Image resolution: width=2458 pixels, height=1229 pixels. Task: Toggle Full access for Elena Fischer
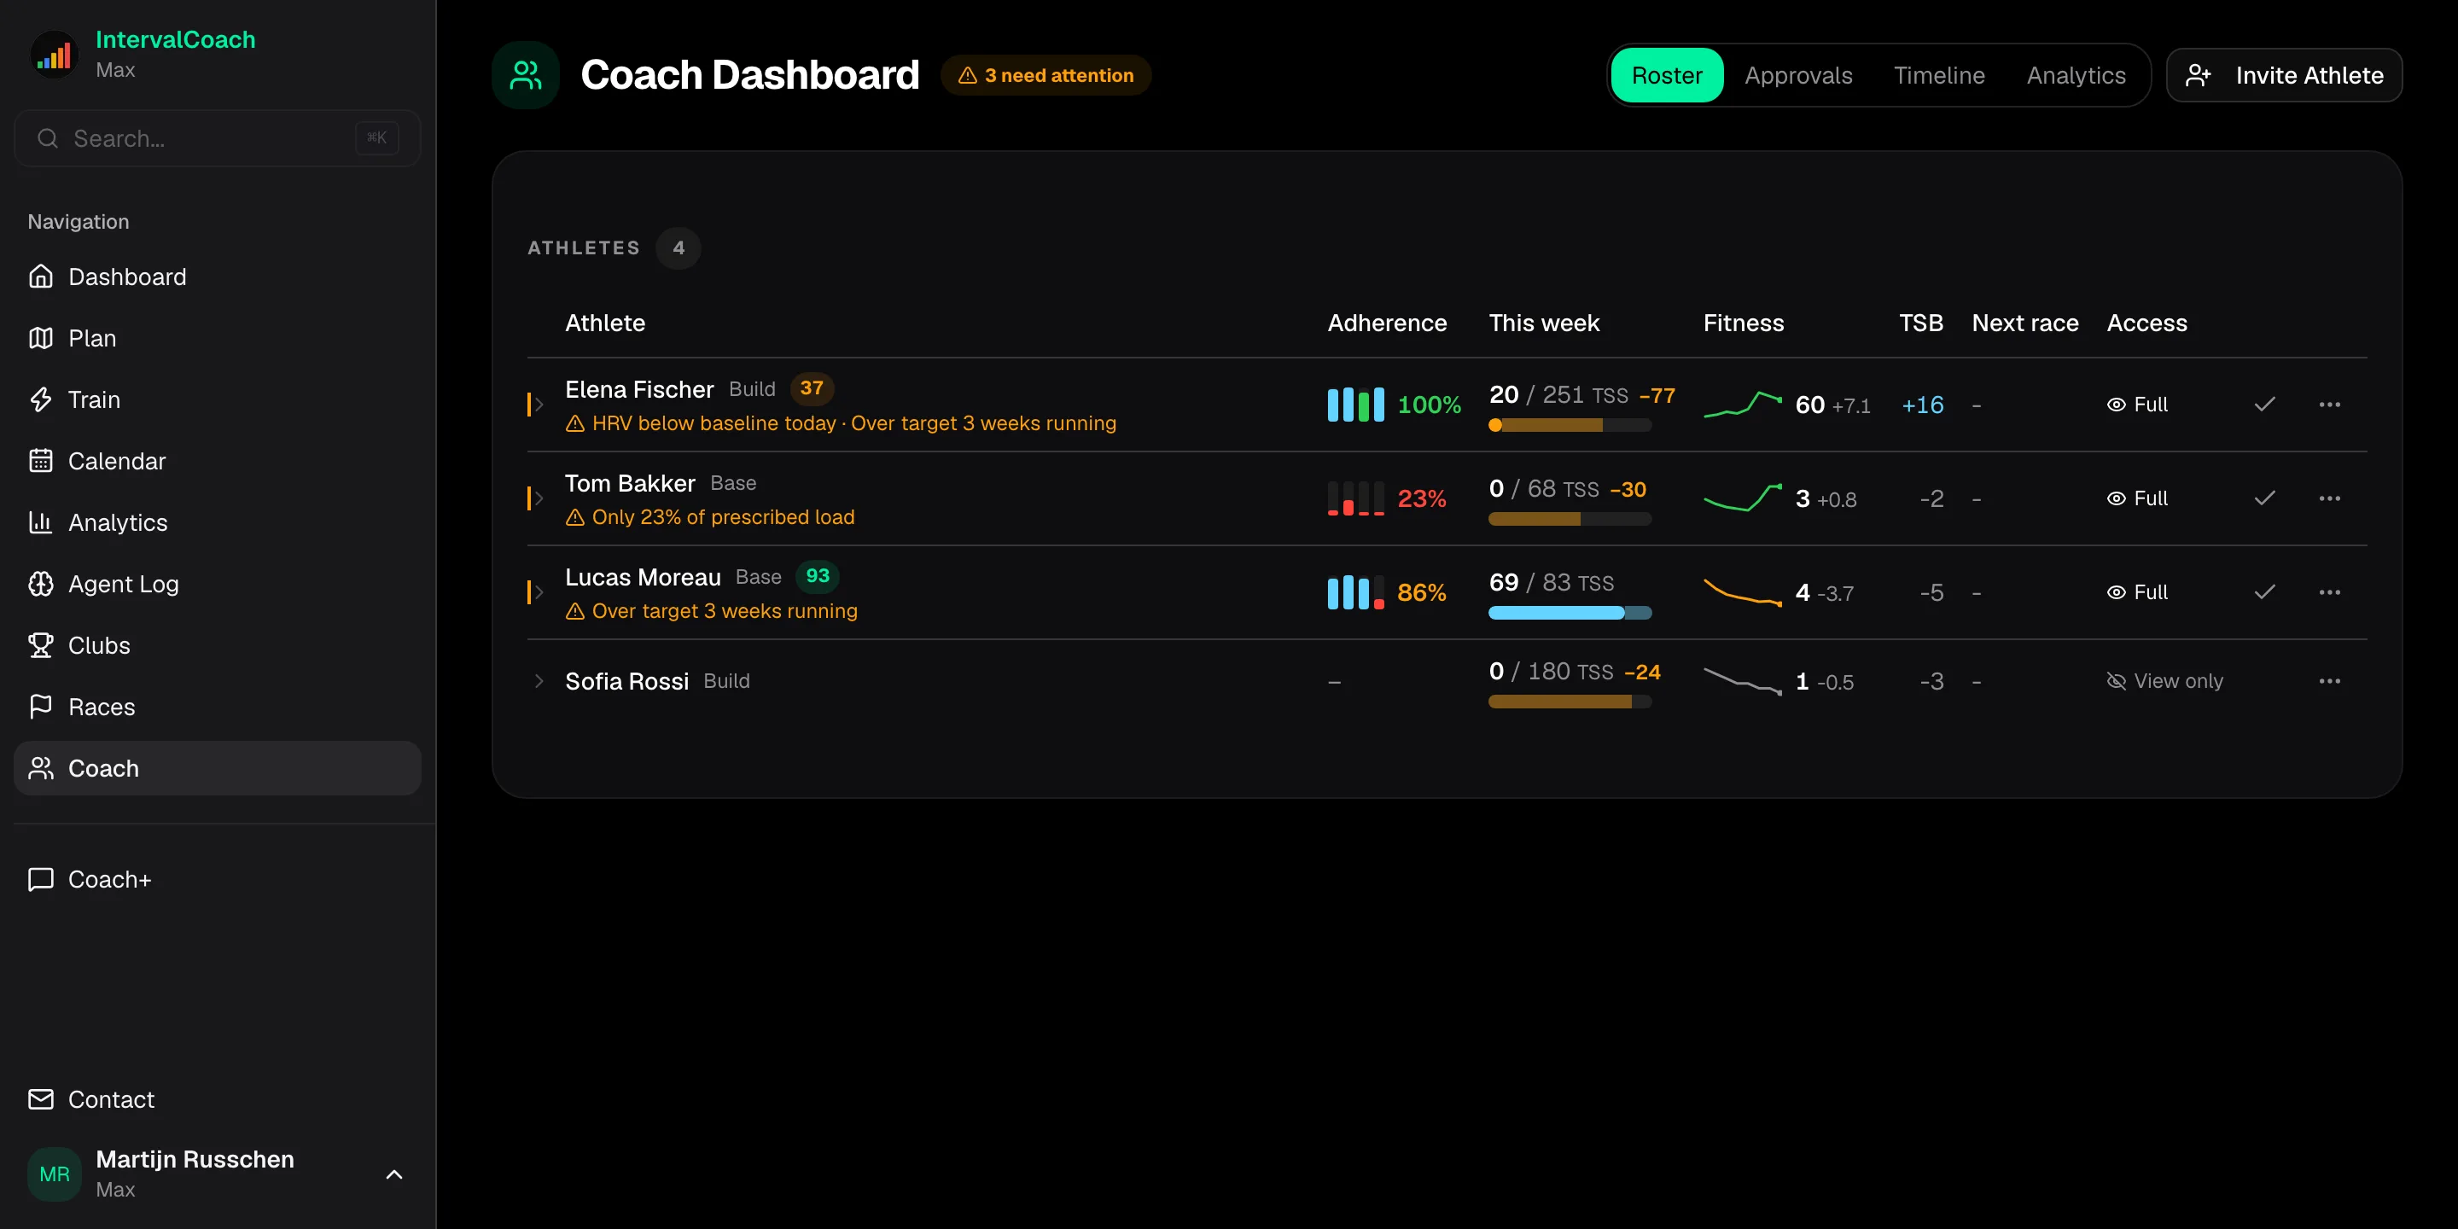(x=2137, y=405)
